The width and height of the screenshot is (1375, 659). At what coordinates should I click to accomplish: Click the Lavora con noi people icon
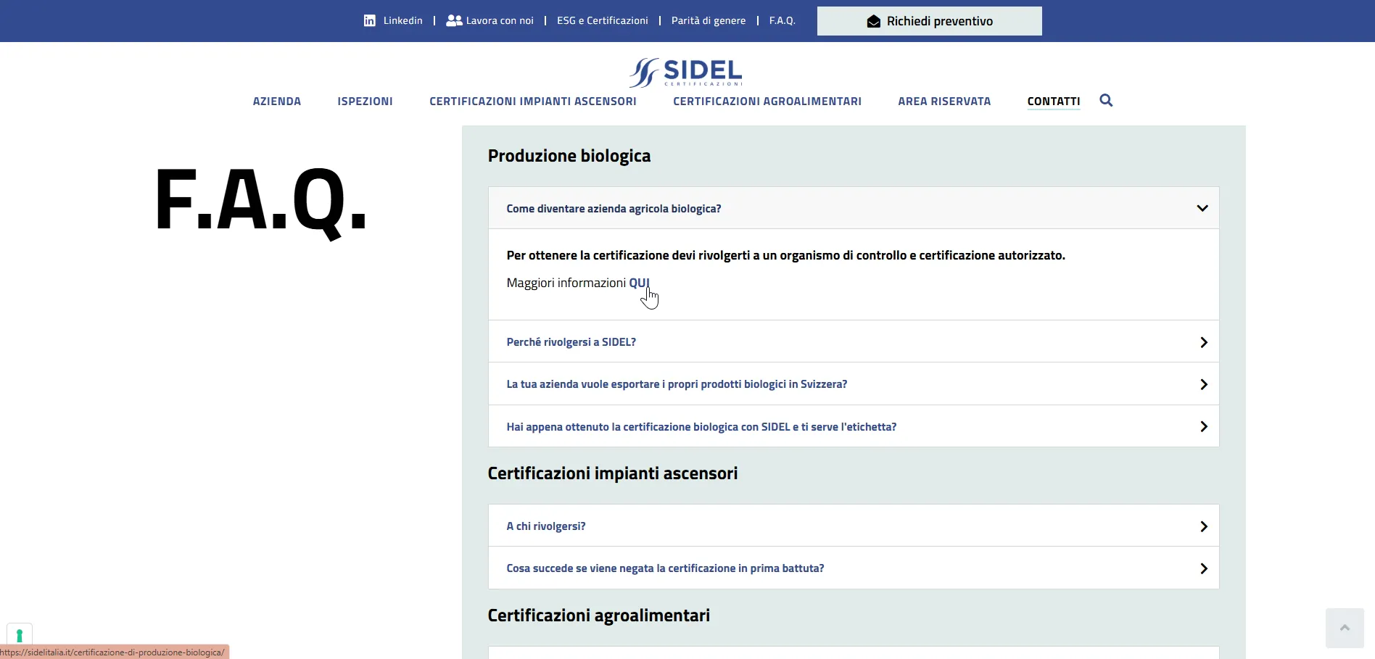pos(454,21)
